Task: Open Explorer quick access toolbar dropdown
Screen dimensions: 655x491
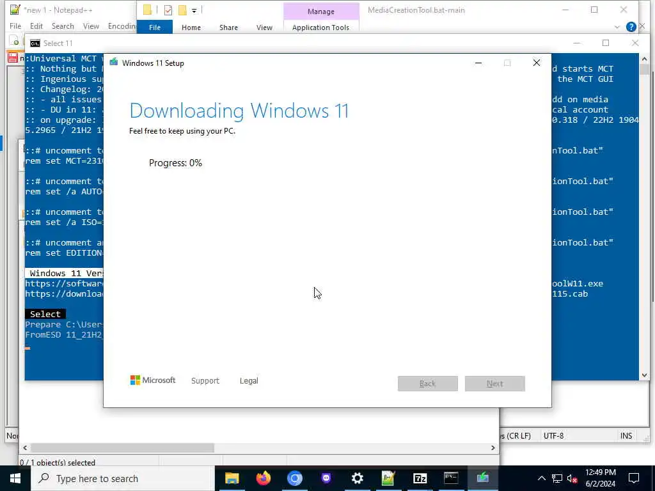Action: (x=194, y=10)
